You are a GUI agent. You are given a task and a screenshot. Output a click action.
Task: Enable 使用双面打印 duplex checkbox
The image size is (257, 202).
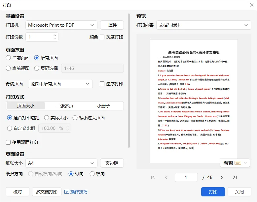point(8,142)
